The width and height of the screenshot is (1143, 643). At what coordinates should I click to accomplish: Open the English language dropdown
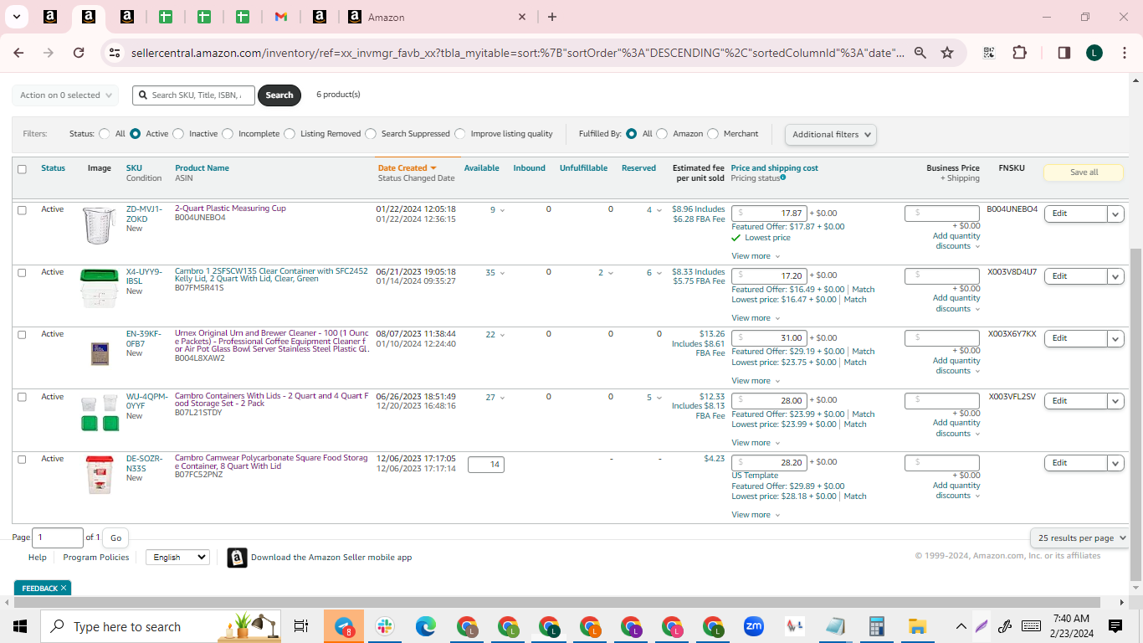point(177,558)
